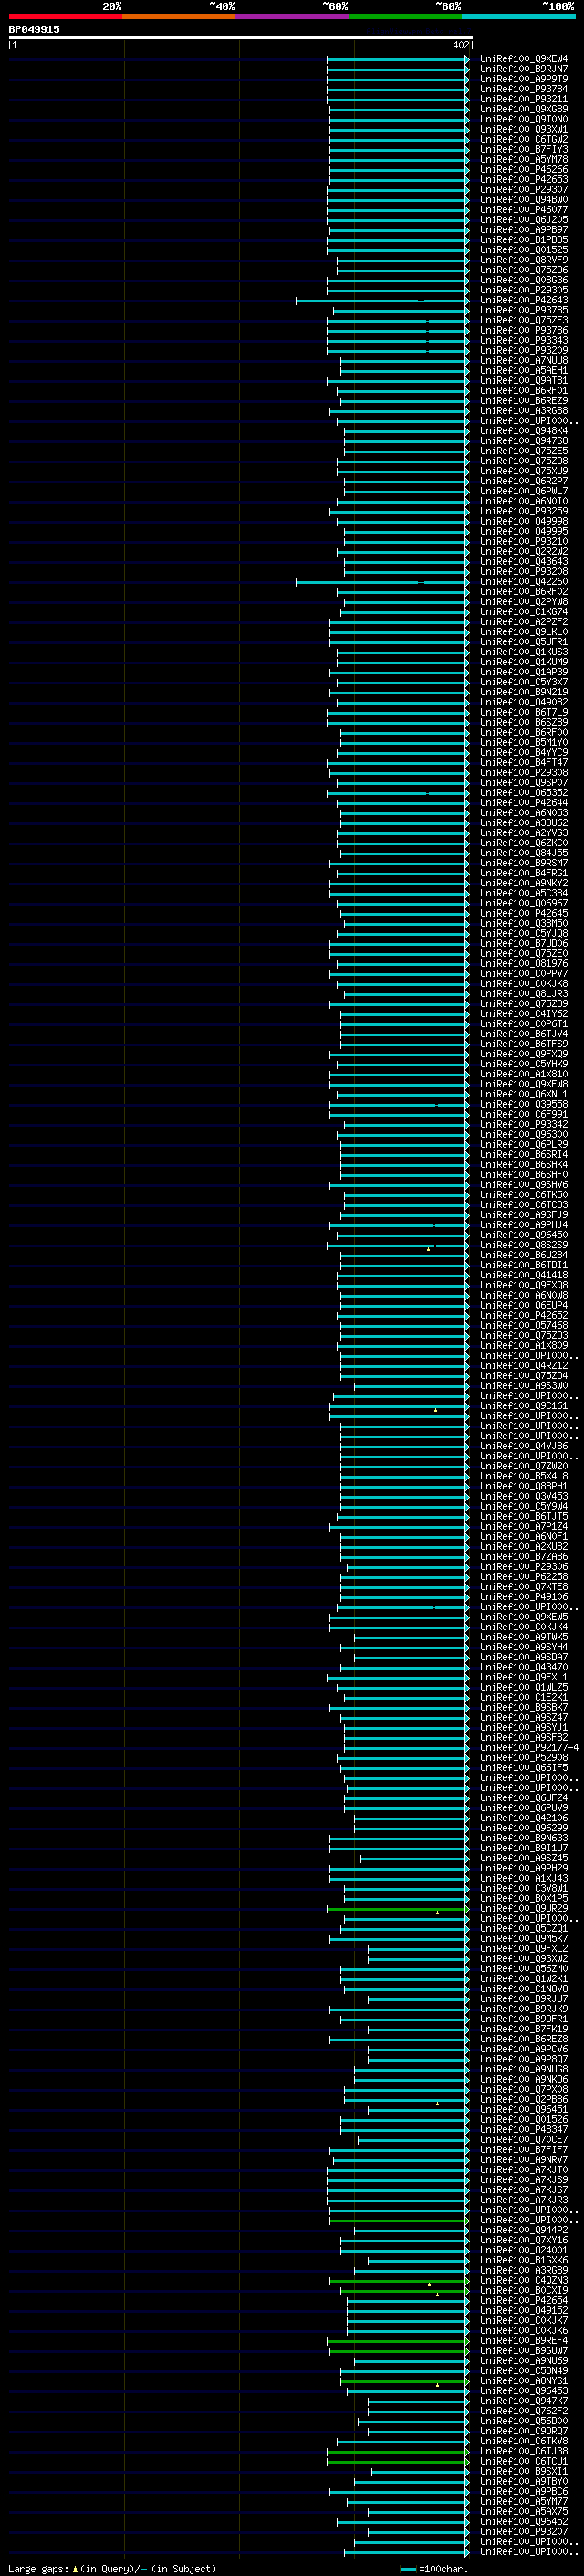The image size is (584, 2576).
Task: Select hit label UniRef100_Q9FXL1
Action: (x=524, y=1677)
